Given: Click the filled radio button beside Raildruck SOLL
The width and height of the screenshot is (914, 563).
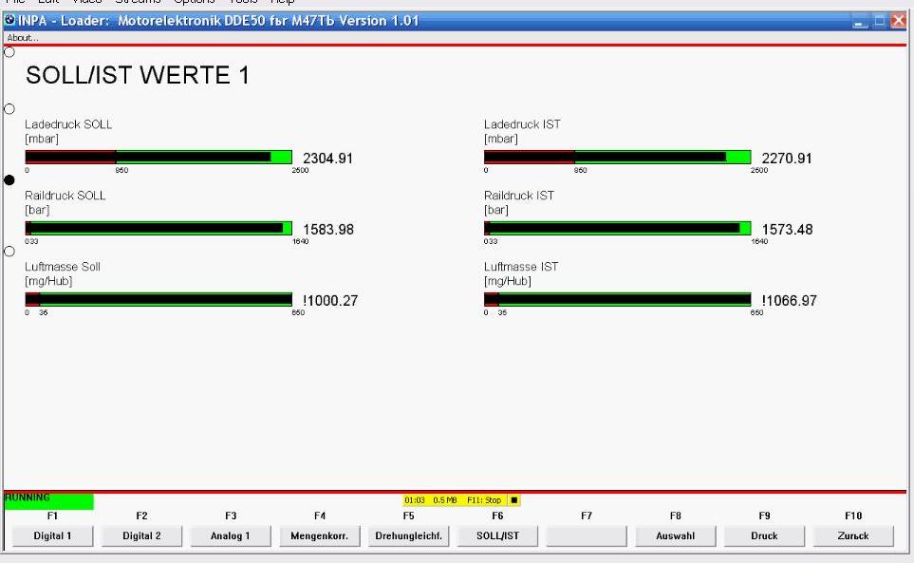Looking at the screenshot, I should (9, 180).
